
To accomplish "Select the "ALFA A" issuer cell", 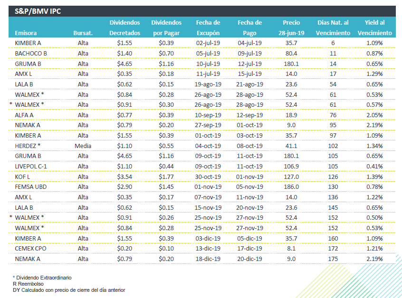I will [24, 115].
